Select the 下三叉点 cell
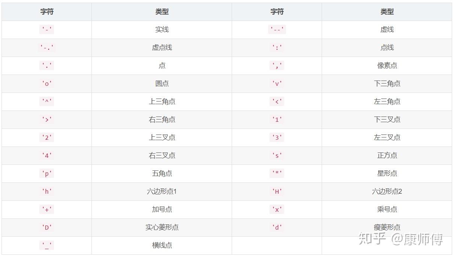Image resolution: width=454 pixels, height=257 pixels. [387, 120]
